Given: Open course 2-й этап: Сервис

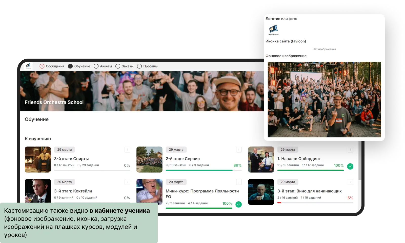Looking at the screenshot, I should pos(183,159).
